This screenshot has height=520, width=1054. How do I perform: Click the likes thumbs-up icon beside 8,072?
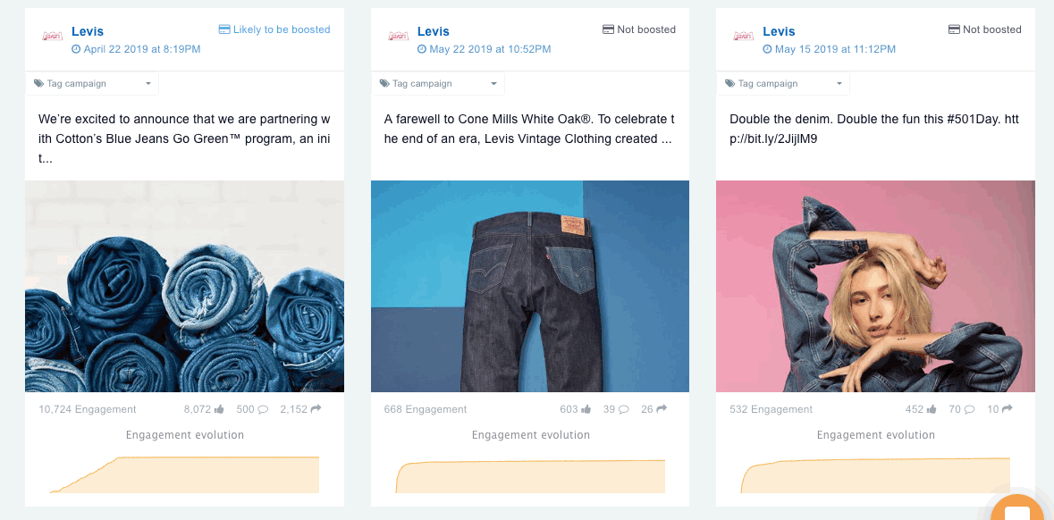218,409
